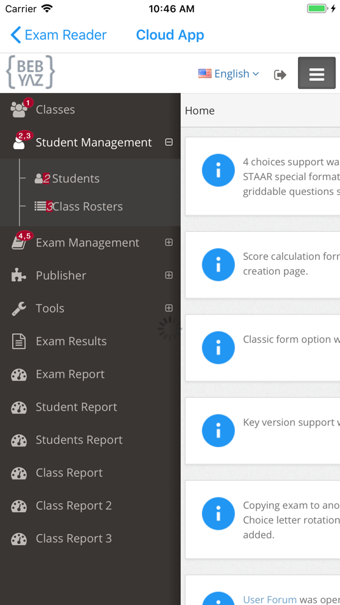Expand the Exam Management section
Viewport: 340px width, 605px height.
169,242
